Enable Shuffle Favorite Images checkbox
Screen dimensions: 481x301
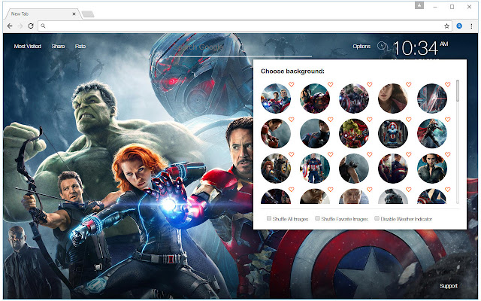(x=317, y=218)
